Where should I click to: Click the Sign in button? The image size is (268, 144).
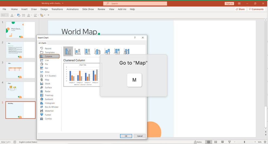(229, 4)
